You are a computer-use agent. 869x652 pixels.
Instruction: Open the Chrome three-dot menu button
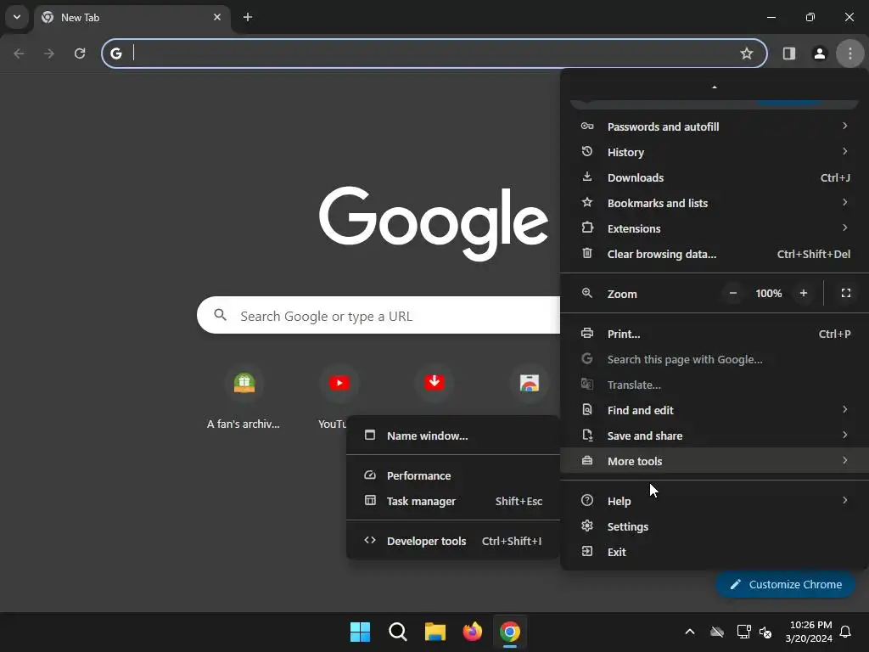849,53
